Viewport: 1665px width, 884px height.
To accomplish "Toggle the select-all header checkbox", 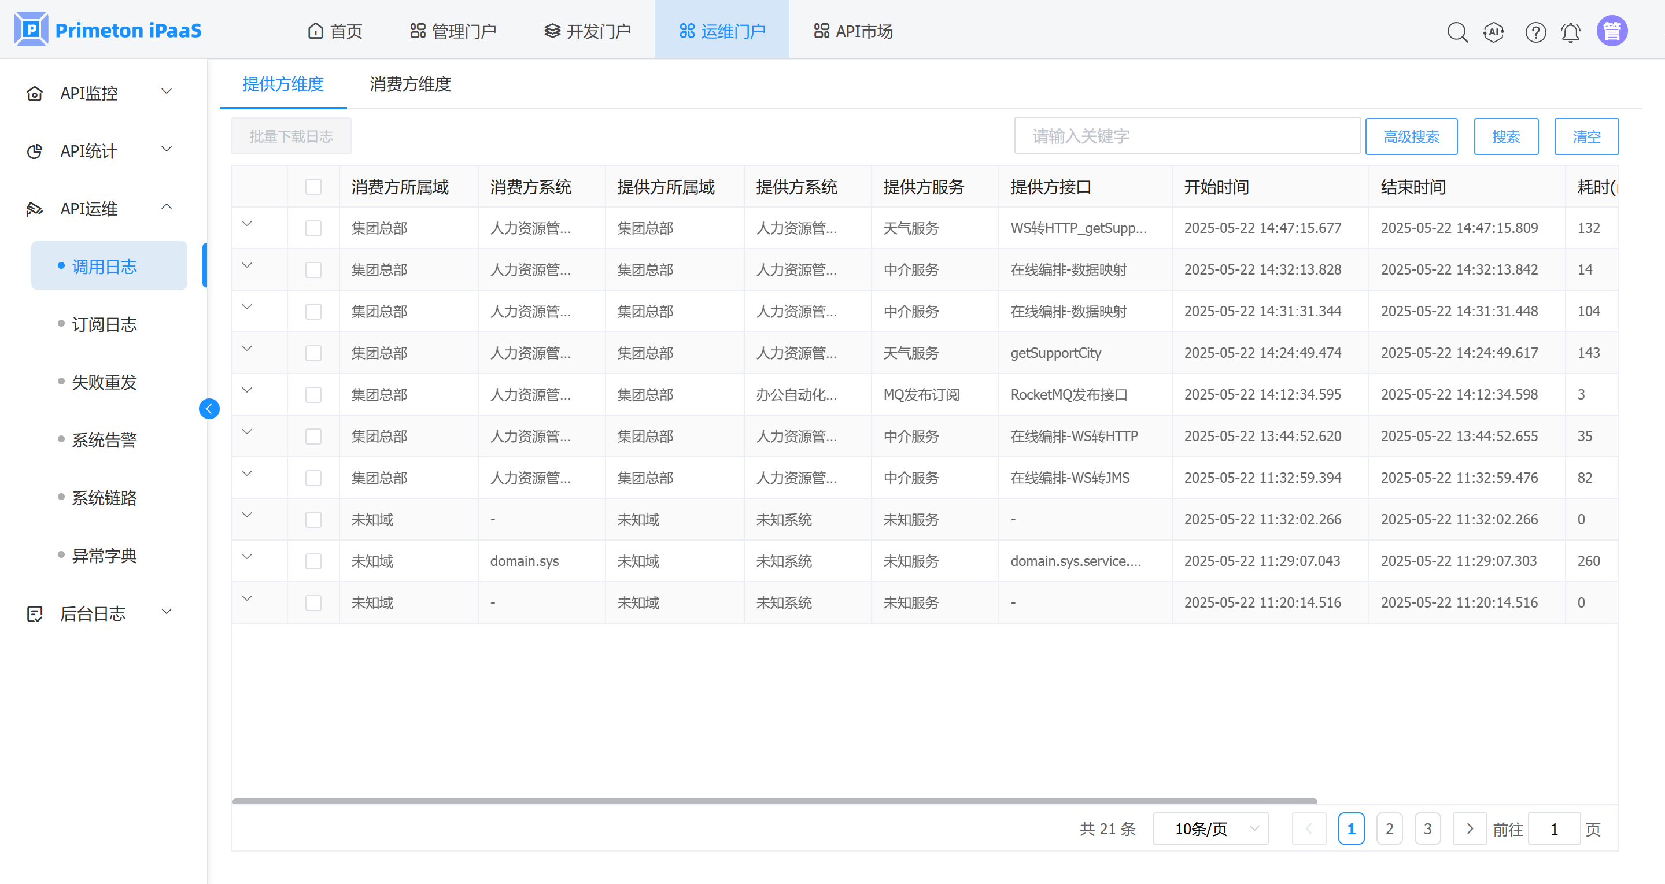I will pyautogui.click(x=313, y=187).
